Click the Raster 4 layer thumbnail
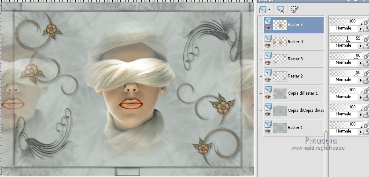This screenshot has height=177, width=369. [x=280, y=42]
